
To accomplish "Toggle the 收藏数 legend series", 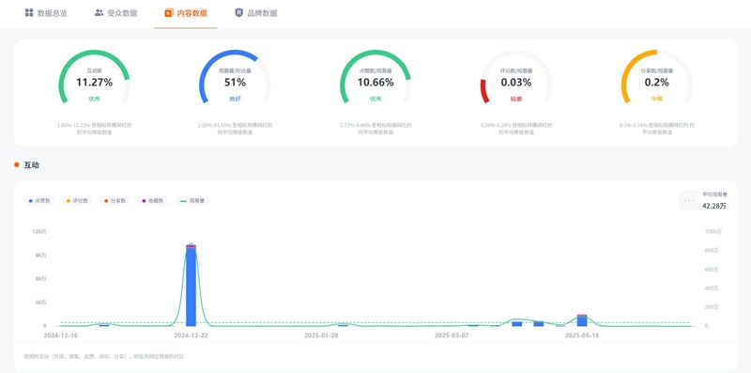I will point(153,201).
